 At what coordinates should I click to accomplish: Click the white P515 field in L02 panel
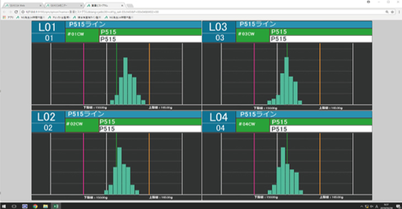coord(150,129)
